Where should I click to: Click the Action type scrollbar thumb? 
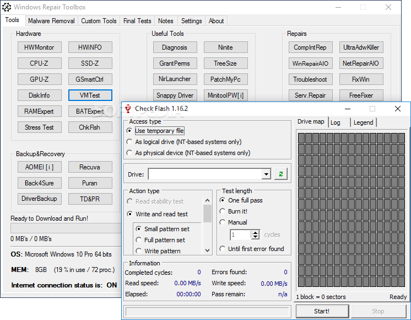(x=207, y=214)
